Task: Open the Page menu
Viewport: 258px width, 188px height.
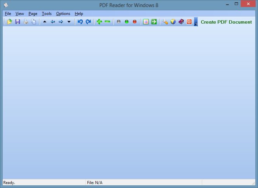Action: [33, 14]
